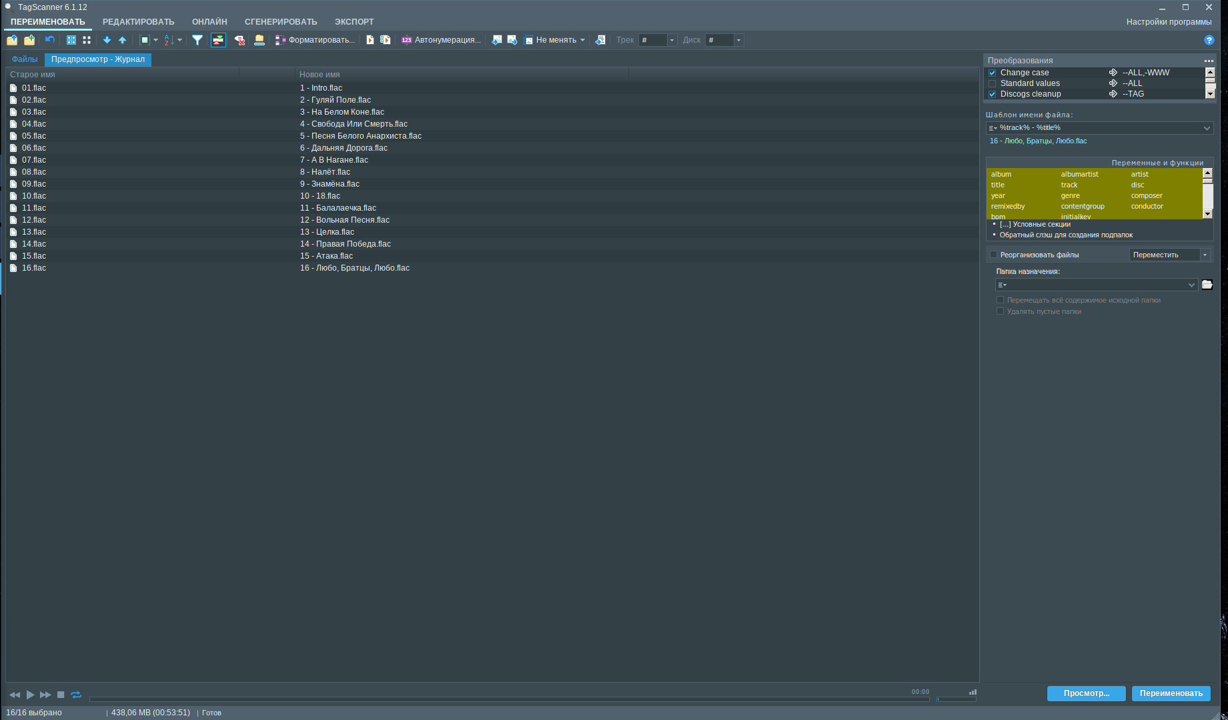Screen dimensions: 1228x720
Task: Click the blue move up arrow icon
Action: pyautogui.click(x=122, y=40)
